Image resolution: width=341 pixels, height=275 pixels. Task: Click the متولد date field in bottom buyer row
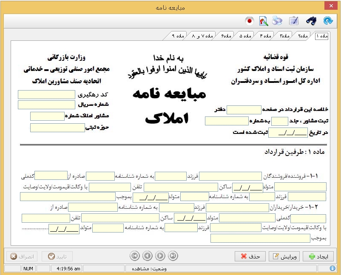pyautogui.click(x=64, y=229)
